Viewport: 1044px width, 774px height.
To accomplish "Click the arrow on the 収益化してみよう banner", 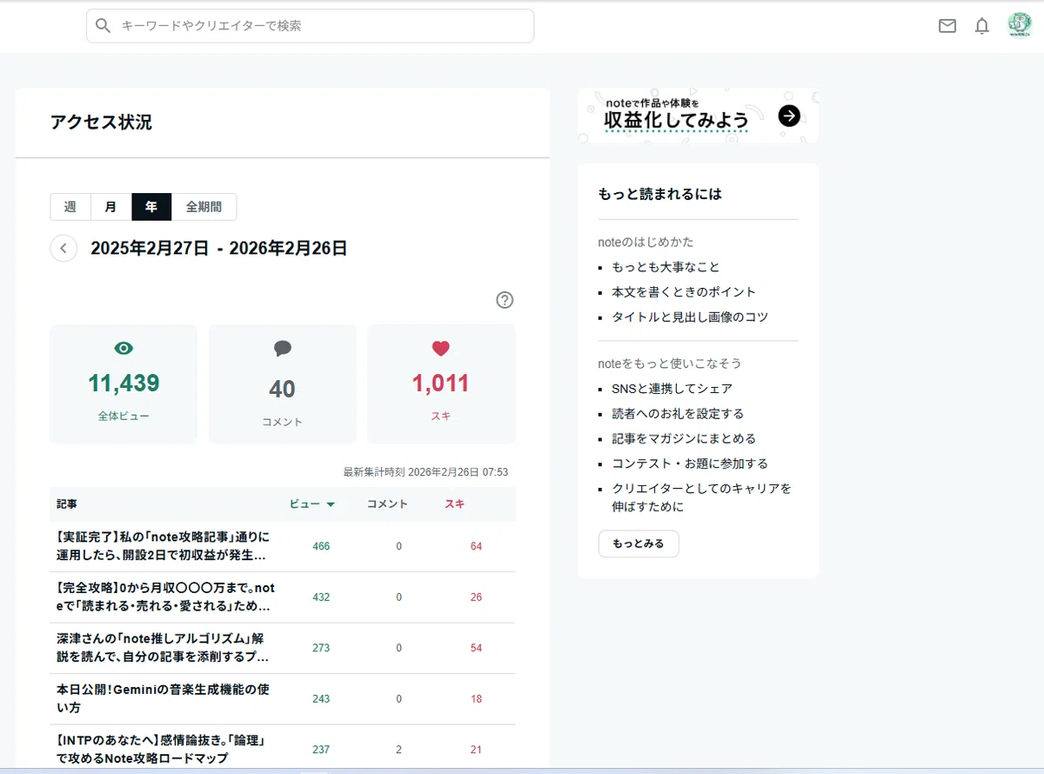I will [789, 116].
